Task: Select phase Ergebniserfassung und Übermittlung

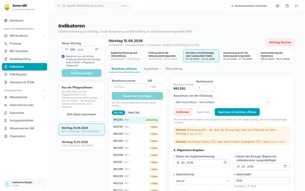Action: 127,56
